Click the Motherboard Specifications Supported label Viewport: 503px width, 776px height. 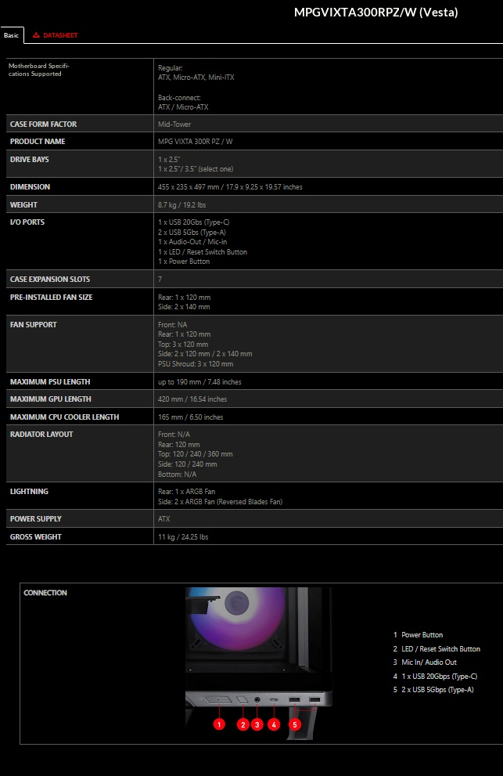39,70
